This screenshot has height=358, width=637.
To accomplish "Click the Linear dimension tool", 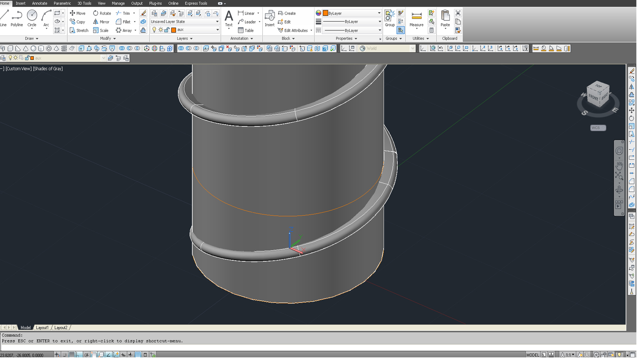I will tap(247, 13).
